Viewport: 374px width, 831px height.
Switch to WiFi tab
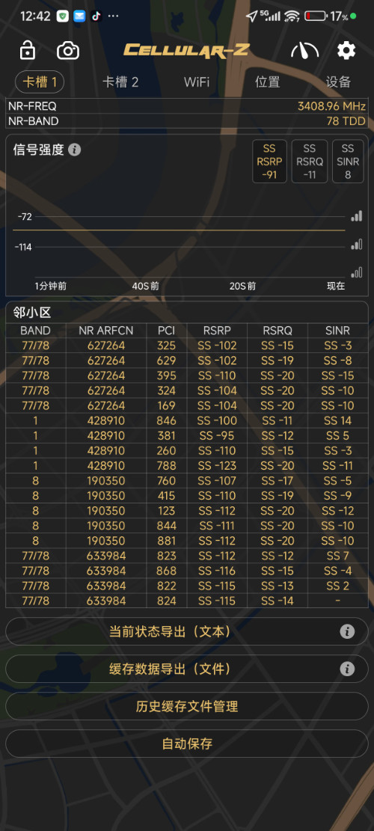(197, 82)
